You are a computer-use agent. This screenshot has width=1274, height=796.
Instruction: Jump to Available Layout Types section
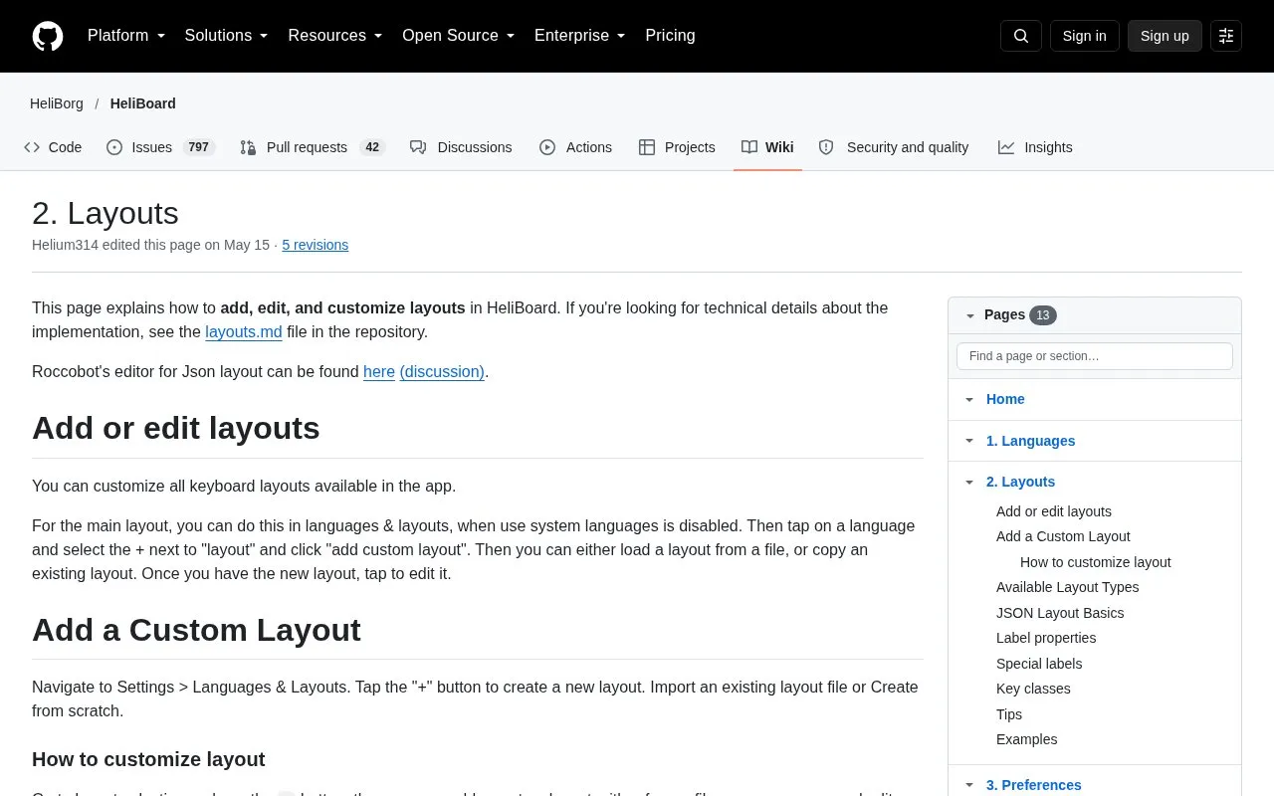pos(1068,587)
